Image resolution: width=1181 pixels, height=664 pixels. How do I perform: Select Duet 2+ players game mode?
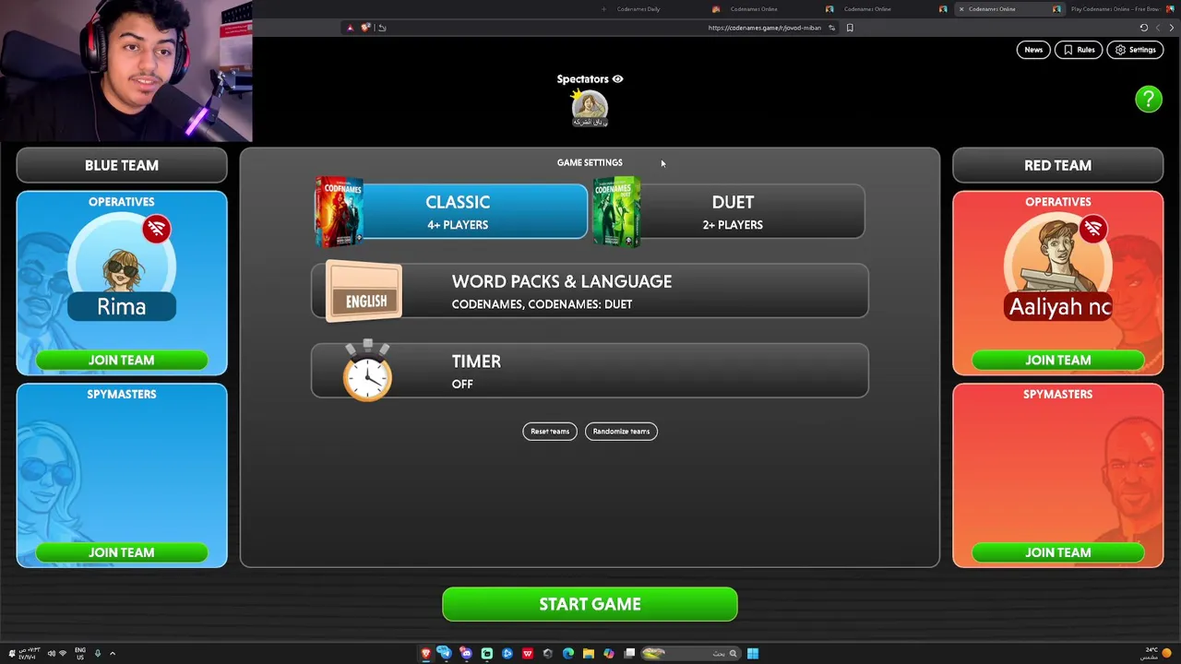coord(729,211)
